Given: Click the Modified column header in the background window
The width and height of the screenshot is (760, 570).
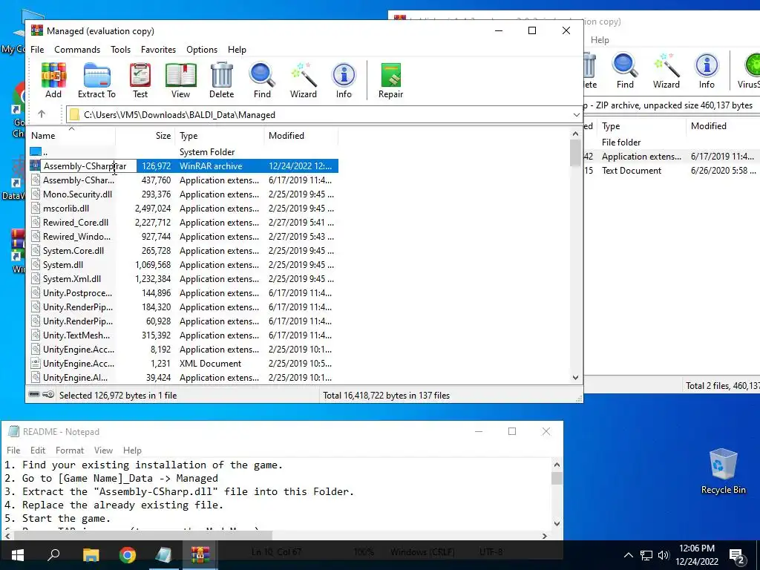Looking at the screenshot, I should coord(723,126).
